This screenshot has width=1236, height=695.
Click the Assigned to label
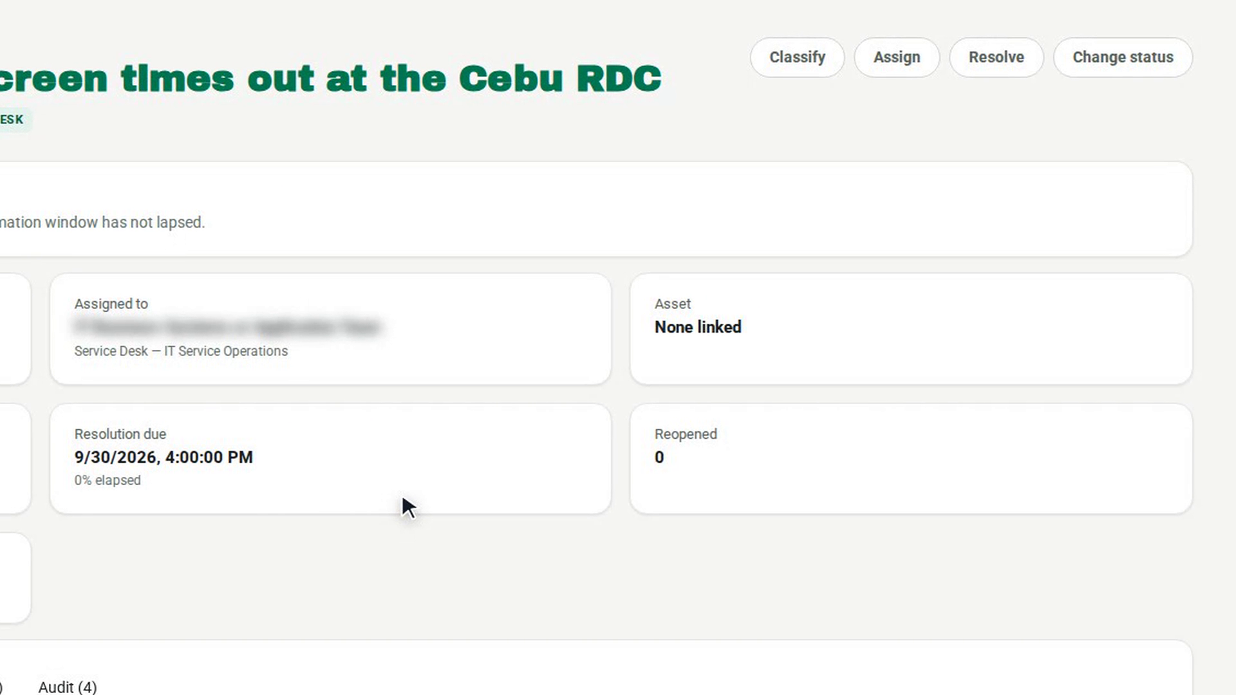tap(111, 304)
